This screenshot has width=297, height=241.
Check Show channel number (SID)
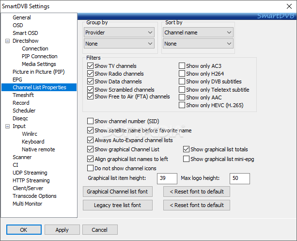pos(90,121)
